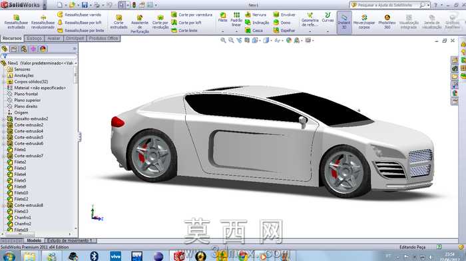This screenshot has width=466, height=261.
Task: Choose the Nervura command
Action: [x=256, y=15]
